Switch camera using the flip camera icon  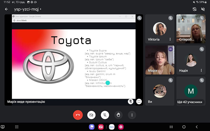coord(194,9)
